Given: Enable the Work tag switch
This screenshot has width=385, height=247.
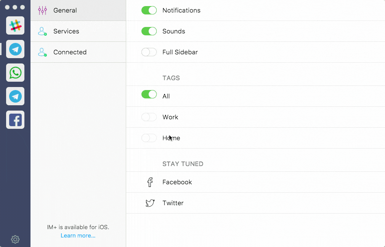Looking at the screenshot, I should (149, 117).
